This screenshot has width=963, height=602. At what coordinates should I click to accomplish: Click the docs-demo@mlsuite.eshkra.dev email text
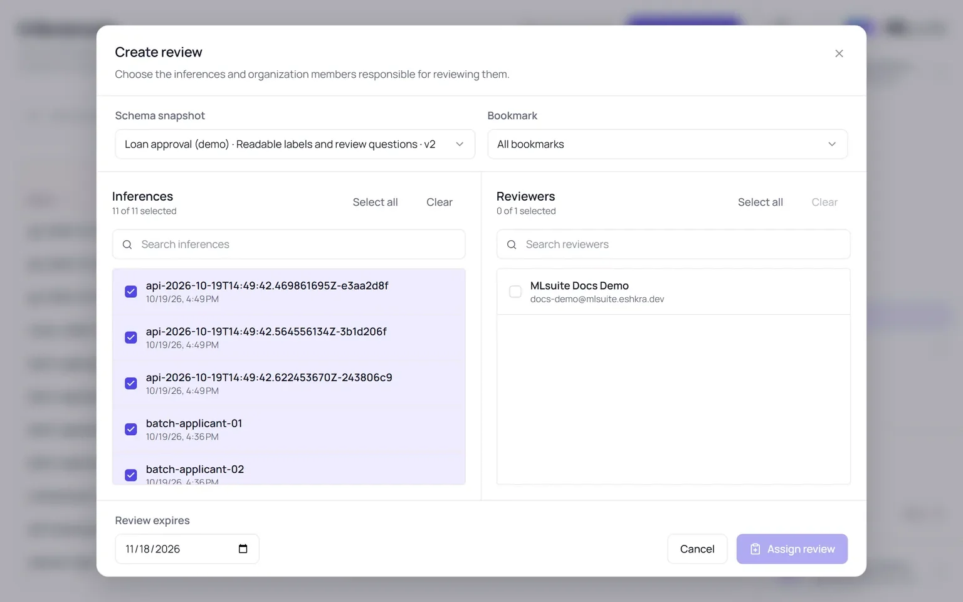pos(597,299)
